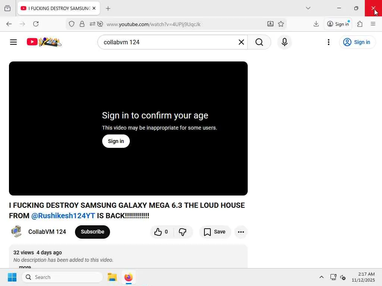Open Firefox recent browsing view icon

tap(7, 8)
